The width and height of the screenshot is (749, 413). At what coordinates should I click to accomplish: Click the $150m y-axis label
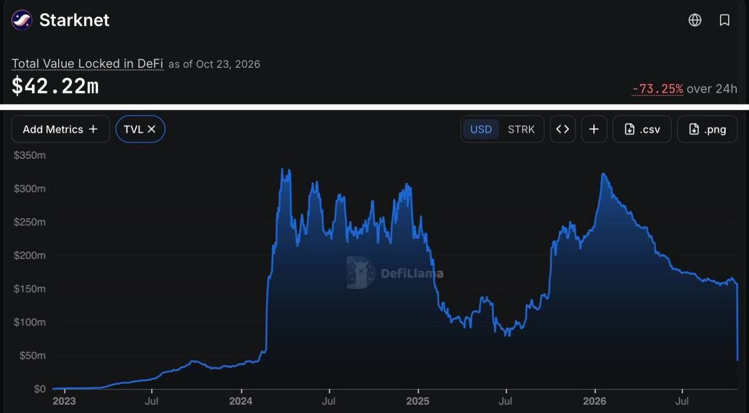(29, 289)
